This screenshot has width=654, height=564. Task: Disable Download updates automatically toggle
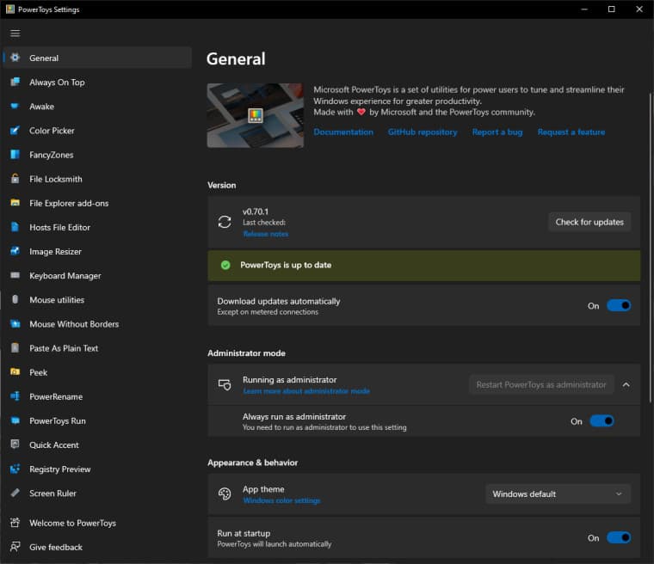point(619,305)
